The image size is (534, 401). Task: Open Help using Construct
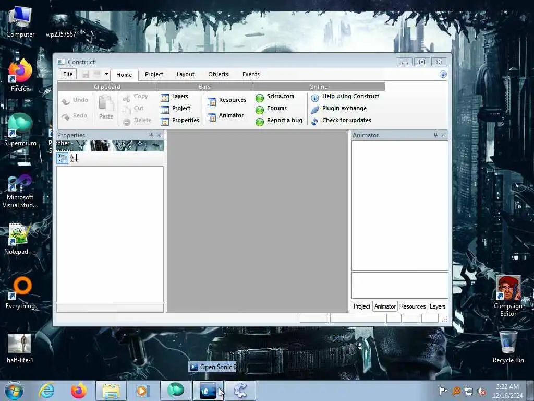tap(345, 97)
